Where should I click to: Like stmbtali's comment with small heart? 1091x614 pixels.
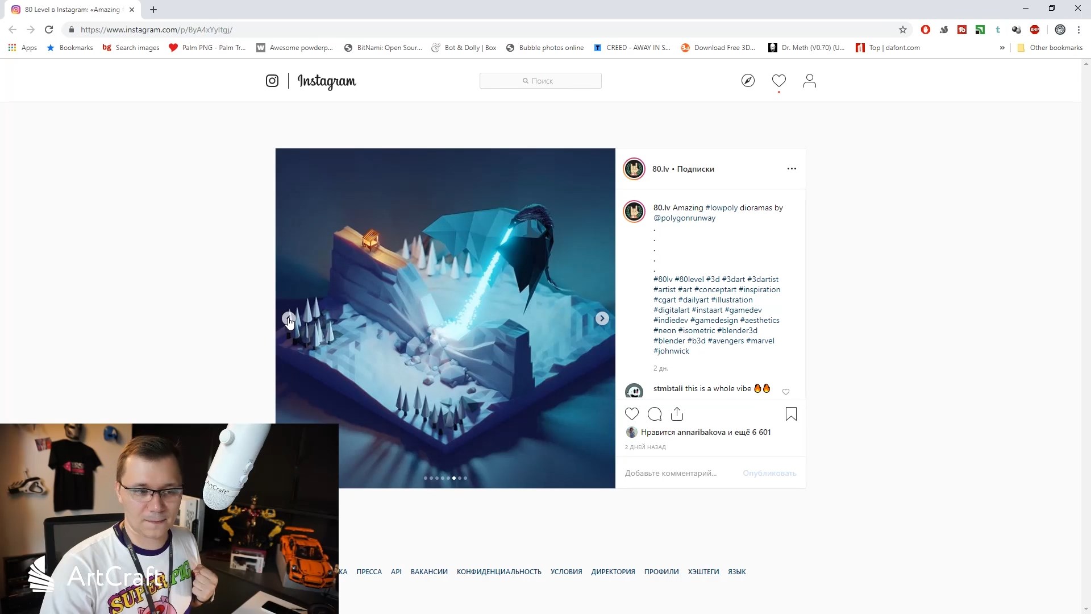(786, 392)
